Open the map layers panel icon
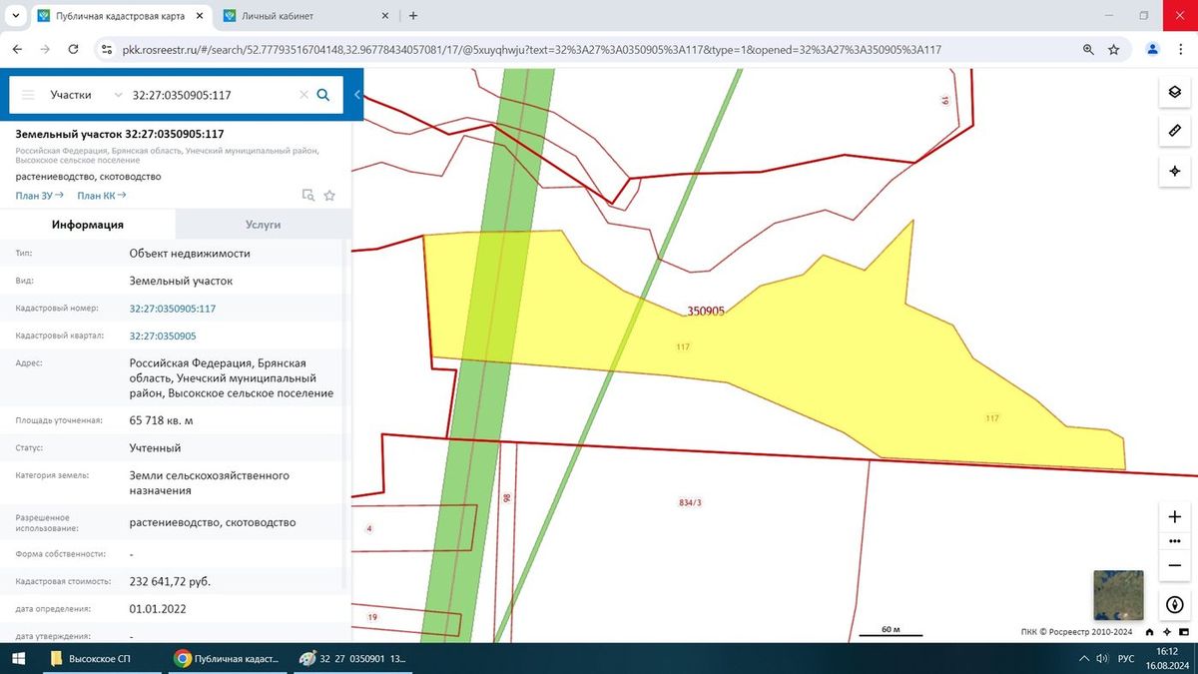 coord(1175,92)
